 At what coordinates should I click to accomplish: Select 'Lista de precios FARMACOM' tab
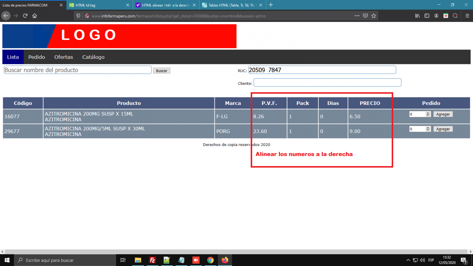[33, 5]
